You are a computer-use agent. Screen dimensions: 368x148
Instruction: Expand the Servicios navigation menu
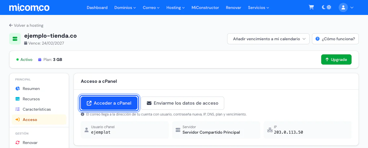pos(258,7)
